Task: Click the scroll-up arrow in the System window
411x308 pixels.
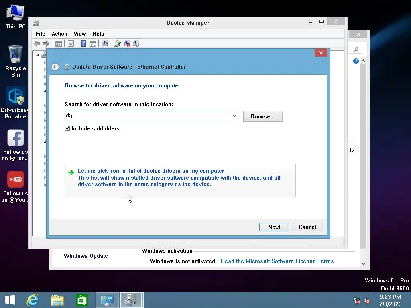Action: (x=363, y=61)
